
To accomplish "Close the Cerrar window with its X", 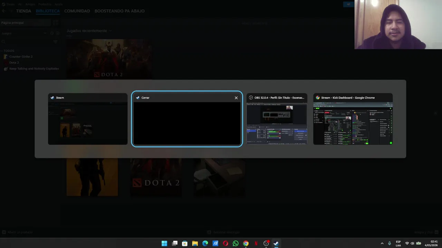I will [x=236, y=98].
